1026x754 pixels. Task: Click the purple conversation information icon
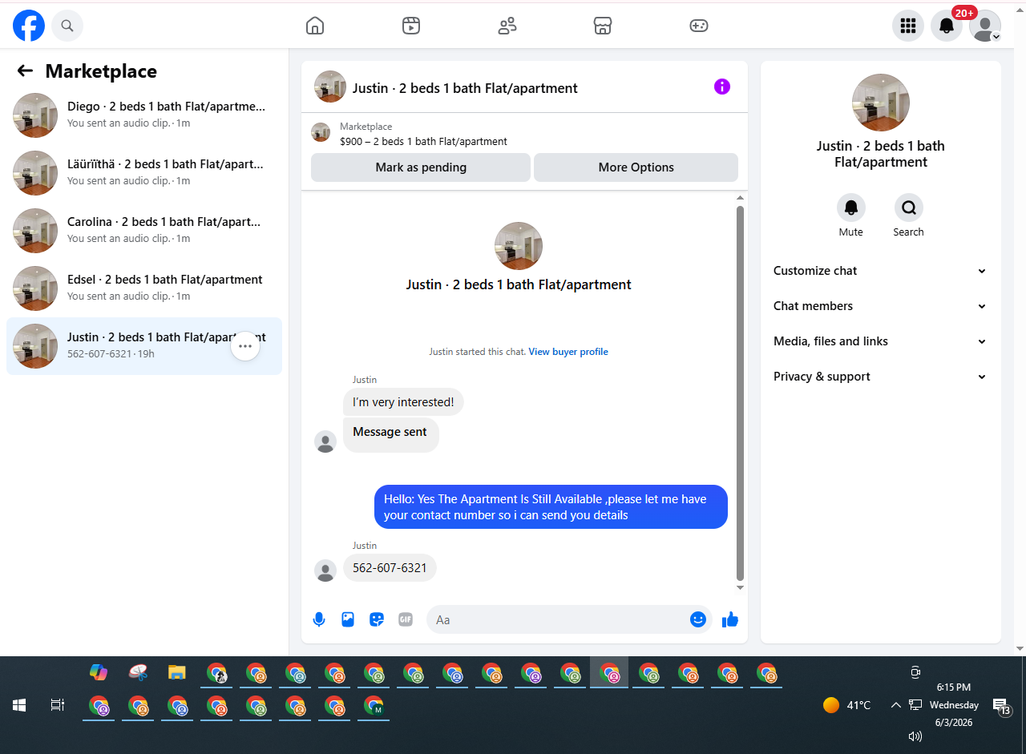722,87
